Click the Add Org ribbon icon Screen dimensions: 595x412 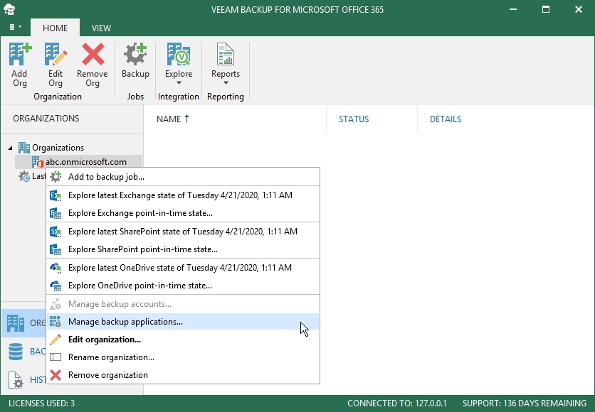point(20,64)
